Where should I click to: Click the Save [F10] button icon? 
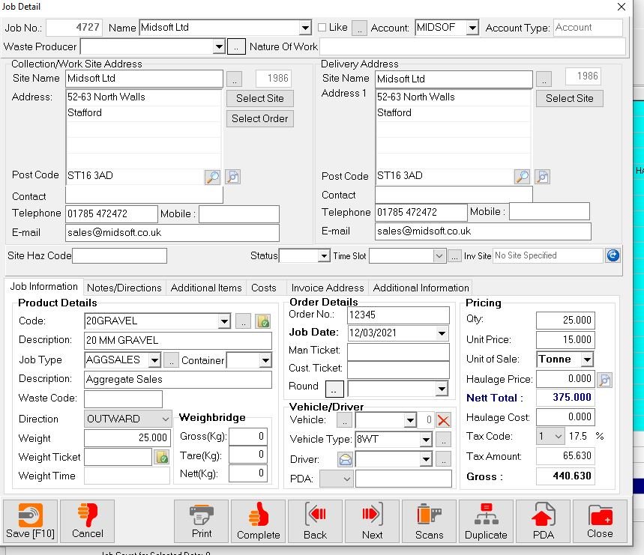point(31,515)
